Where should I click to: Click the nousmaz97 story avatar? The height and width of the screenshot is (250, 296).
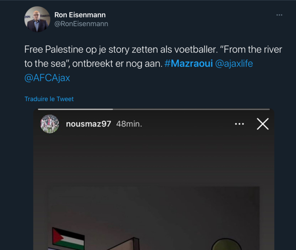tap(50, 124)
